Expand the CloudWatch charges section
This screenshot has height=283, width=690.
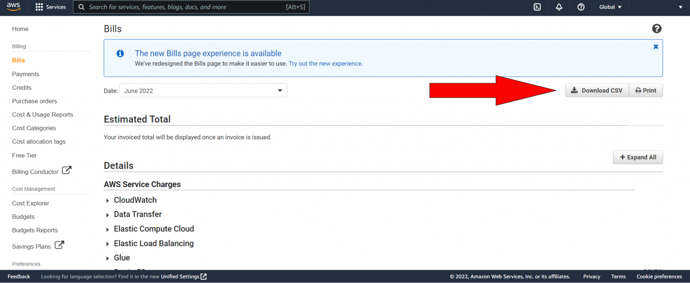(108, 200)
